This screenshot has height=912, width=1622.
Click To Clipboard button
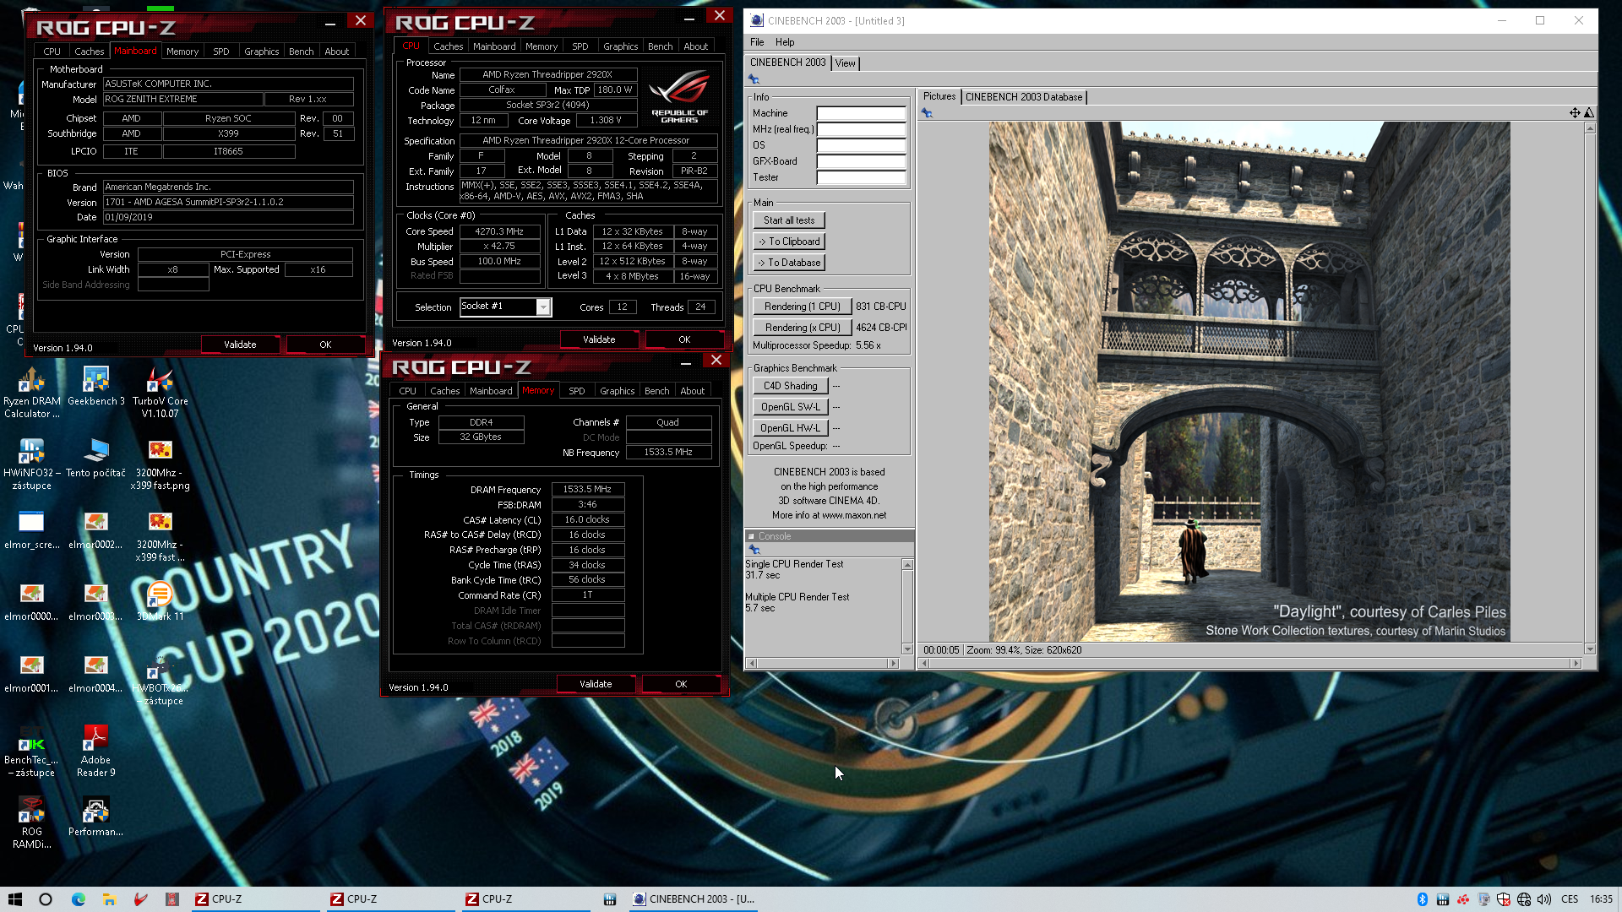(789, 242)
